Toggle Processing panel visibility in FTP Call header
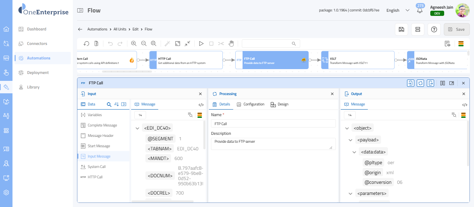 420,83
